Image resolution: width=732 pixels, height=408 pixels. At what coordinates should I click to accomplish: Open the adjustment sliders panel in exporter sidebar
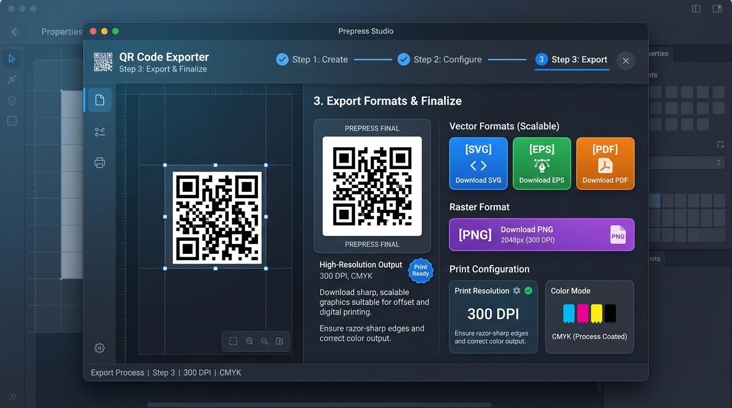point(99,132)
